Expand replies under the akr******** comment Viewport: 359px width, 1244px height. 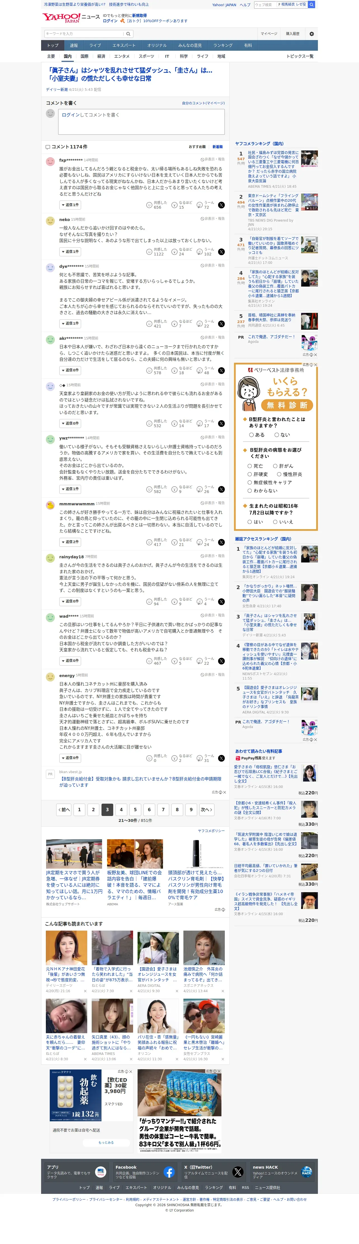70,371
